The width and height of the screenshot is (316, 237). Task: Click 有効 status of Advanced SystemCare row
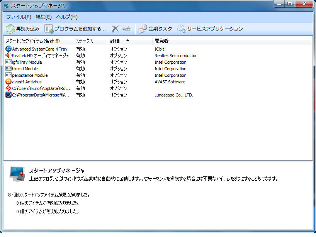80,49
